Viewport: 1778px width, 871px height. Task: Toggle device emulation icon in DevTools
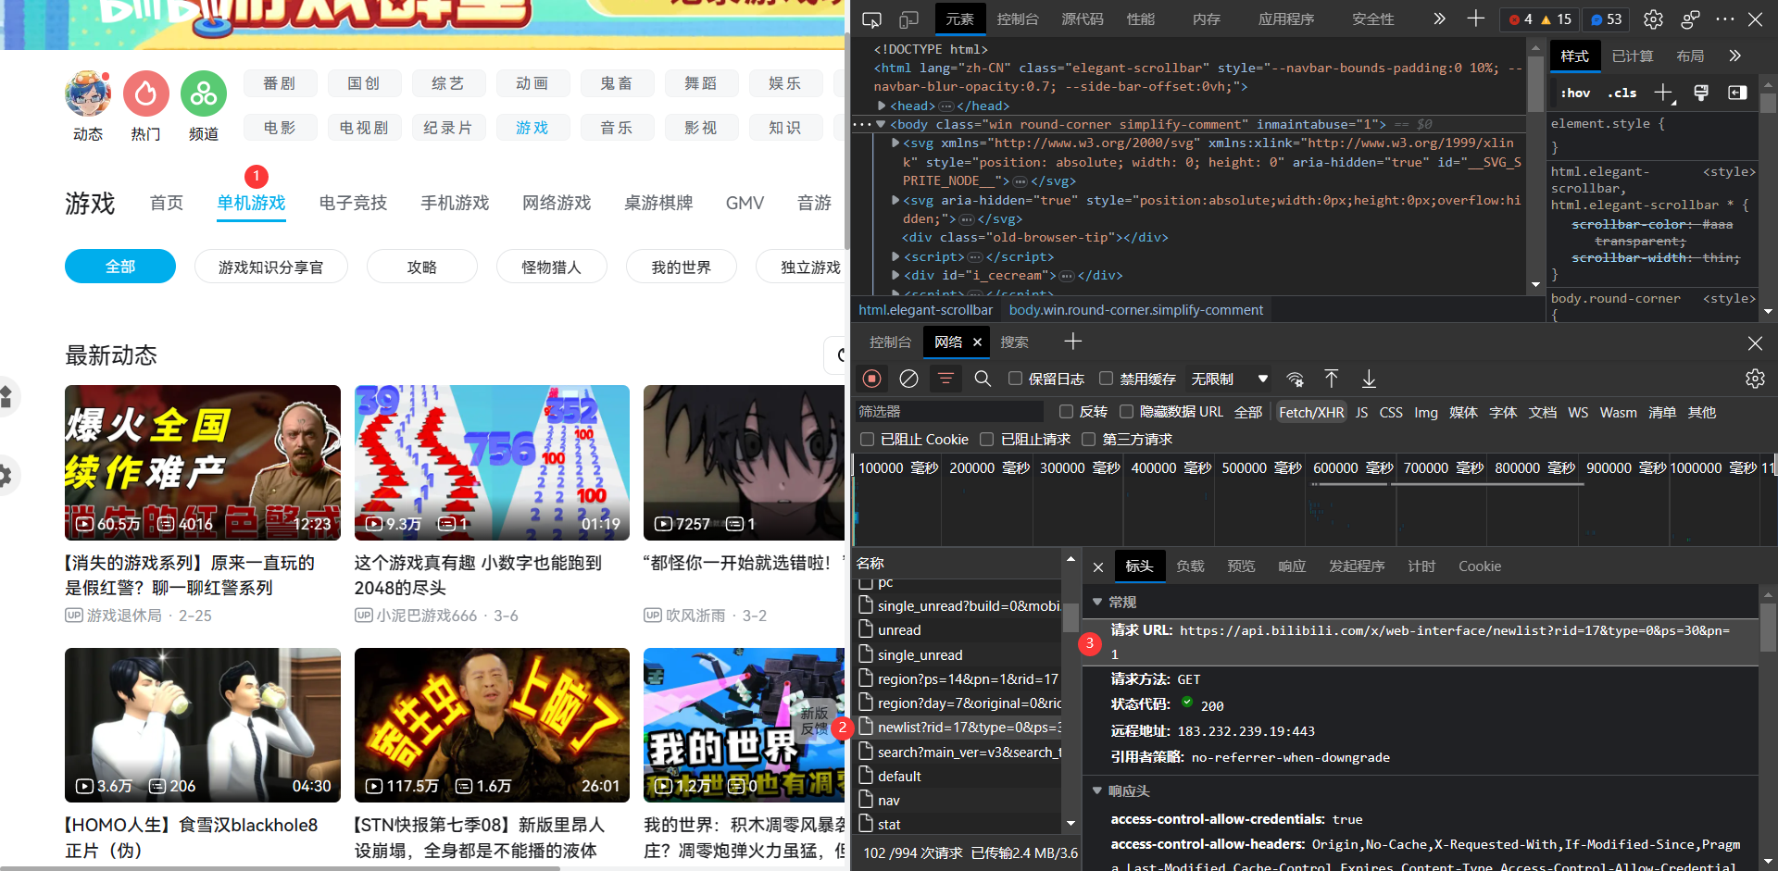(908, 19)
